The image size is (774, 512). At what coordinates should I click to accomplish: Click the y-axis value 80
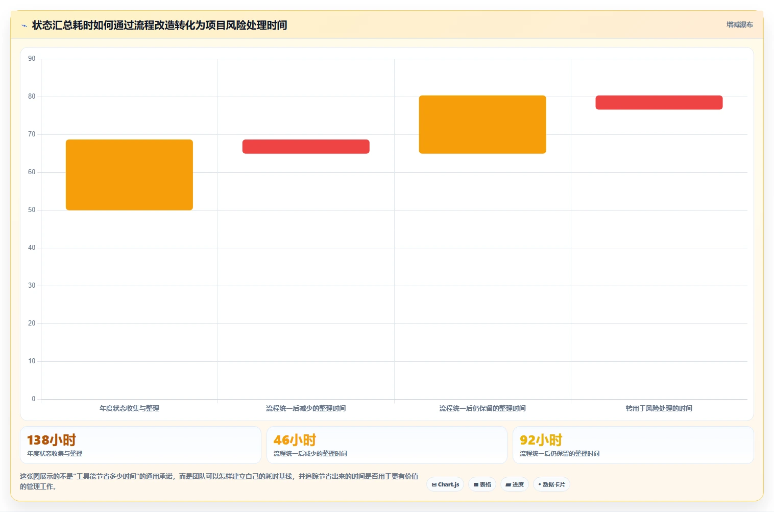tap(32, 97)
